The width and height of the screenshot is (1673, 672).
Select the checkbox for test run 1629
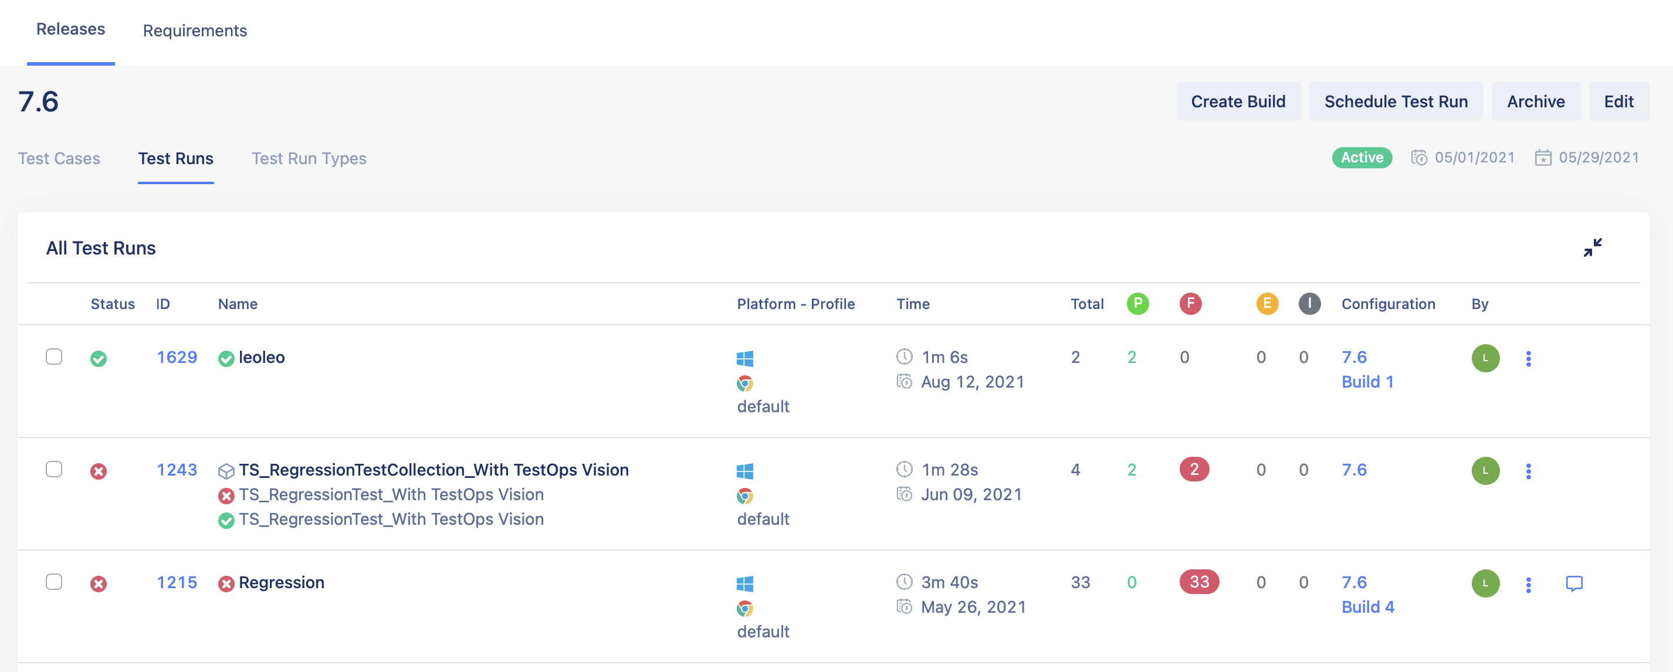[x=55, y=358]
